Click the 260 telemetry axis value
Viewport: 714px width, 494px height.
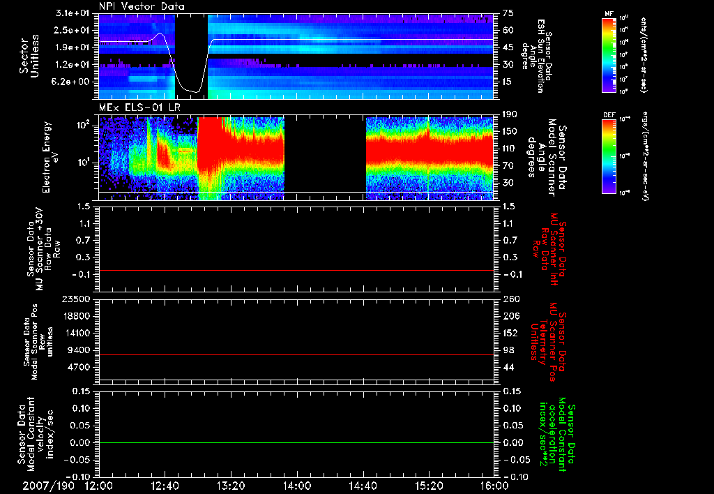[511, 299]
